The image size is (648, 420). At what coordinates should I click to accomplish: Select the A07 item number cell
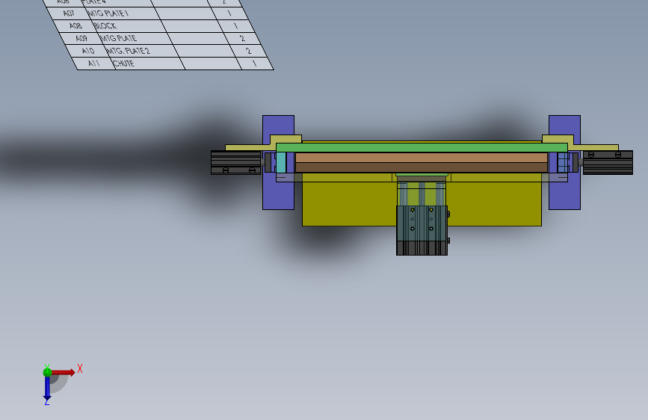(x=69, y=13)
